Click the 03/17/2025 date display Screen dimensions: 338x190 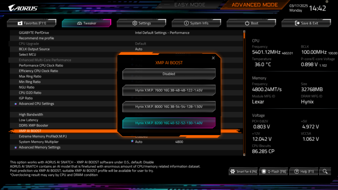coord(299,6)
